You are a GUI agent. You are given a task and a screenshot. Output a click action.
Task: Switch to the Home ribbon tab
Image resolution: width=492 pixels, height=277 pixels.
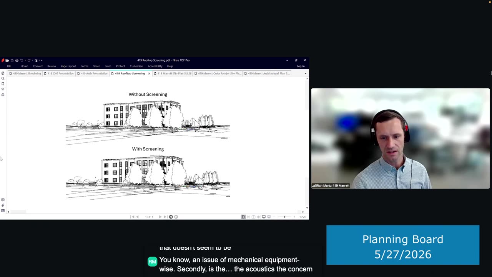click(x=24, y=66)
